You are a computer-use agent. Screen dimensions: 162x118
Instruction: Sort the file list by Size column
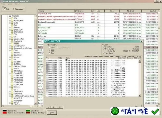[x=112, y=11]
